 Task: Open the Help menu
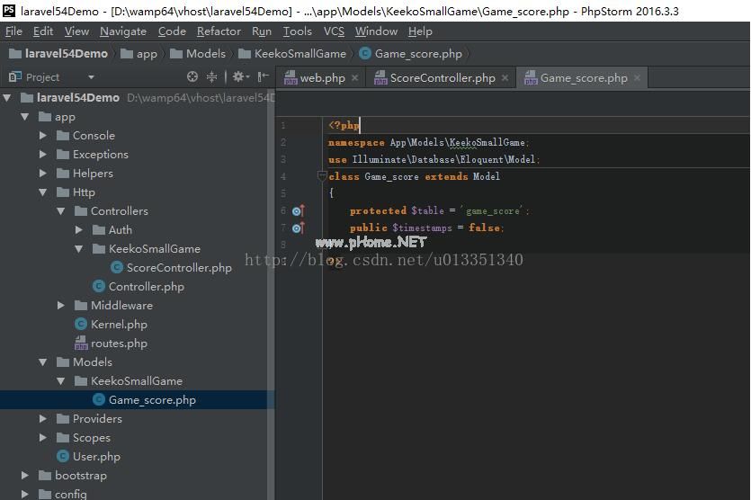pyautogui.click(x=420, y=31)
